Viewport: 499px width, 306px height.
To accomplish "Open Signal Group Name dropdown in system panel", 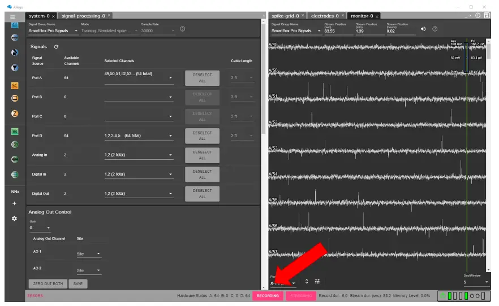I will (x=53, y=31).
